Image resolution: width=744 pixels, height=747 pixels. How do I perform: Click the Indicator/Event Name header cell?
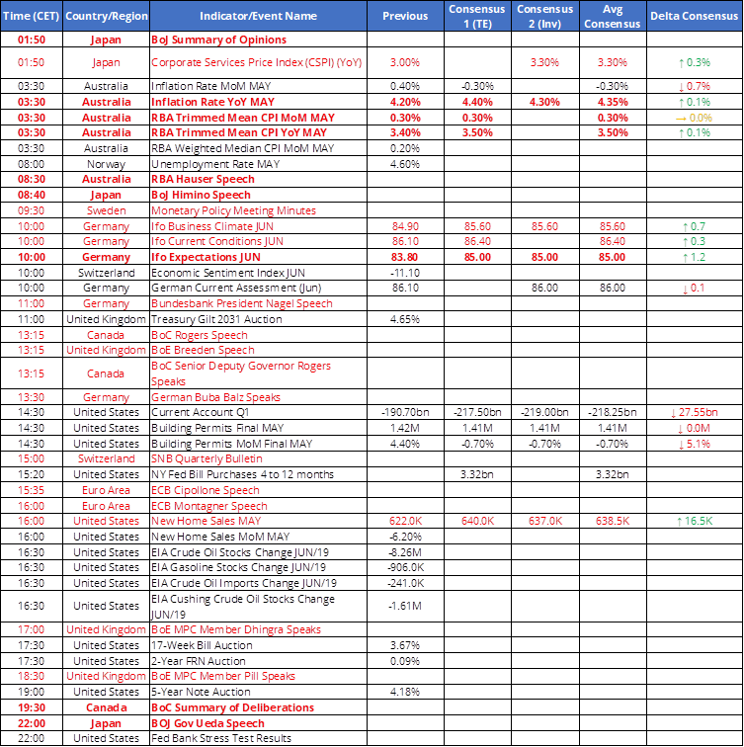(258, 16)
